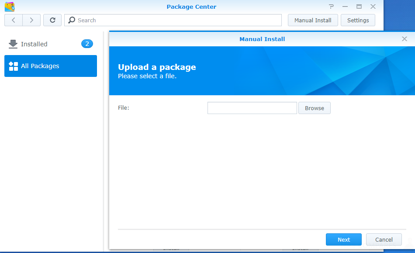Image resolution: width=415 pixels, height=253 pixels.
Task: Focus the Package Center search field
Action: pos(173,20)
